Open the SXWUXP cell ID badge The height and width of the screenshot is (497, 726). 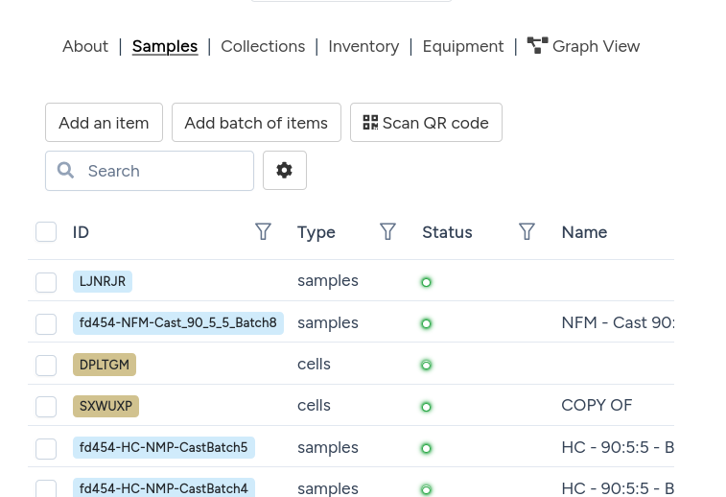(106, 406)
